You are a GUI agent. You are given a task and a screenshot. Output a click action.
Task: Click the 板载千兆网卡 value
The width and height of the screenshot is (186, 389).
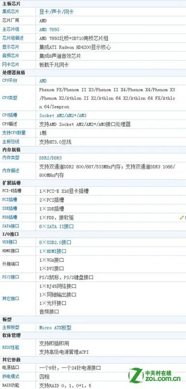(54, 65)
